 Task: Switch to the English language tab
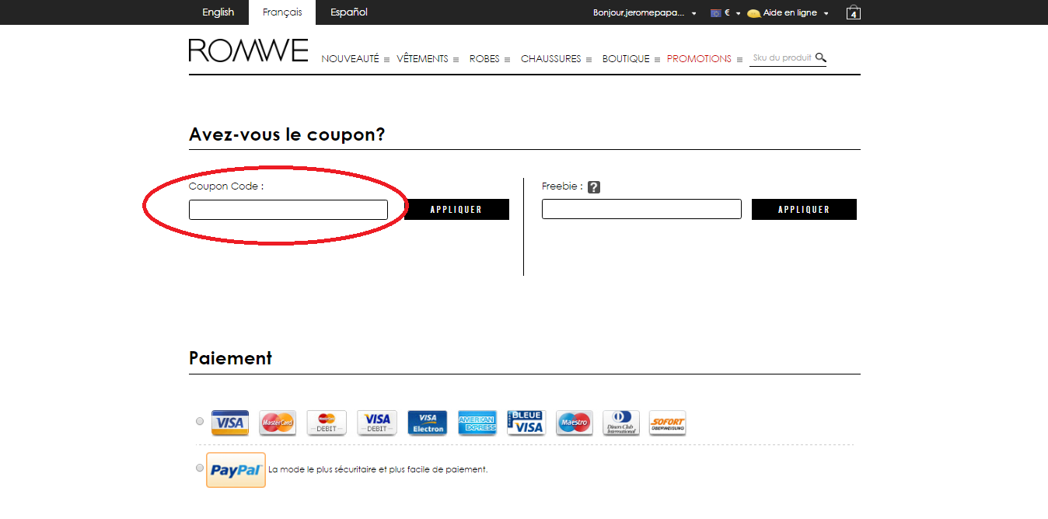point(218,12)
